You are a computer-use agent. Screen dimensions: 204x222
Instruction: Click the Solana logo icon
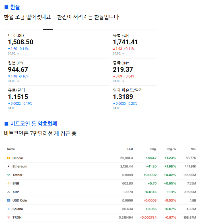point(9,209)
